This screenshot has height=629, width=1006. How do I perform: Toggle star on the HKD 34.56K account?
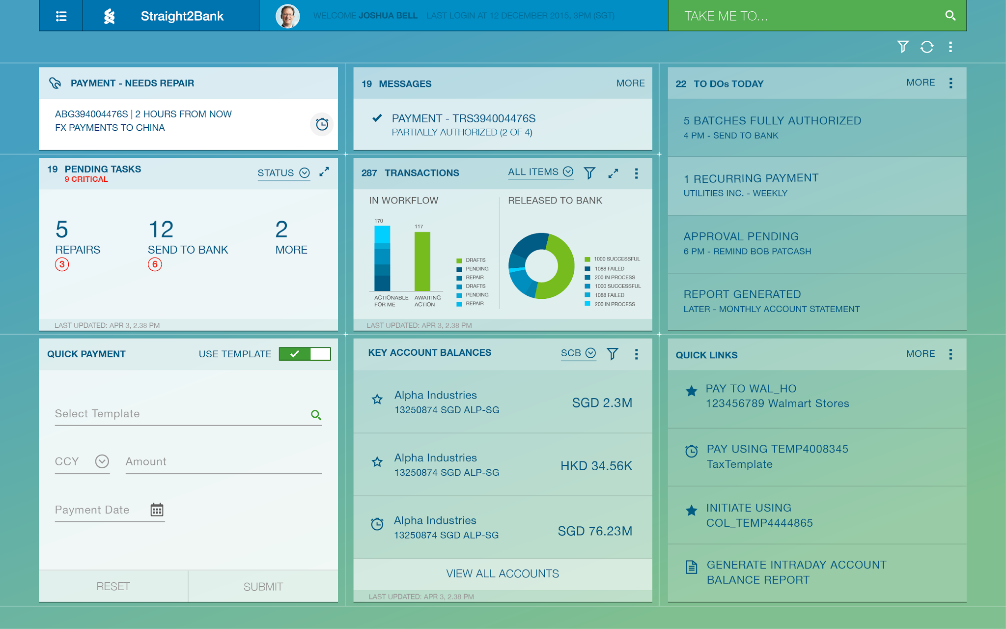coord(377,462)
